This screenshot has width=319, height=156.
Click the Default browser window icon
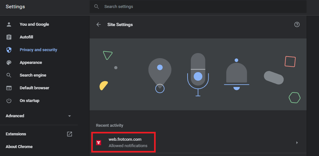[x=9, y=88]
